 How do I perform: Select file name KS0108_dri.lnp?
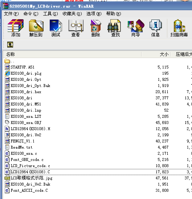click(26, 110)
